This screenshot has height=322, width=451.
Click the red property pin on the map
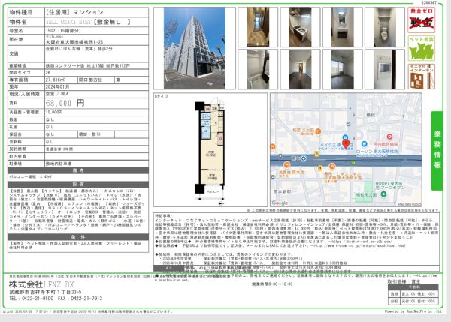[346, 143]
